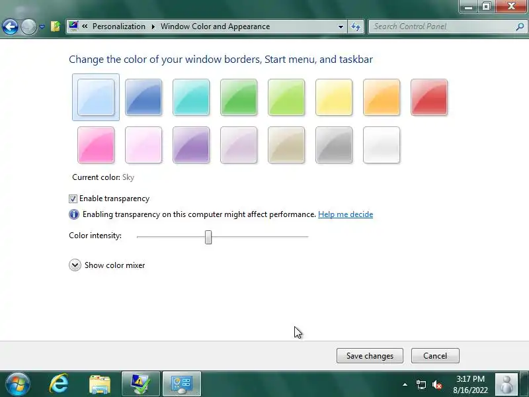This screenshot has height=397, width=529.
Task: Show hidden tray icons arrow
Action: pos(405,384)
